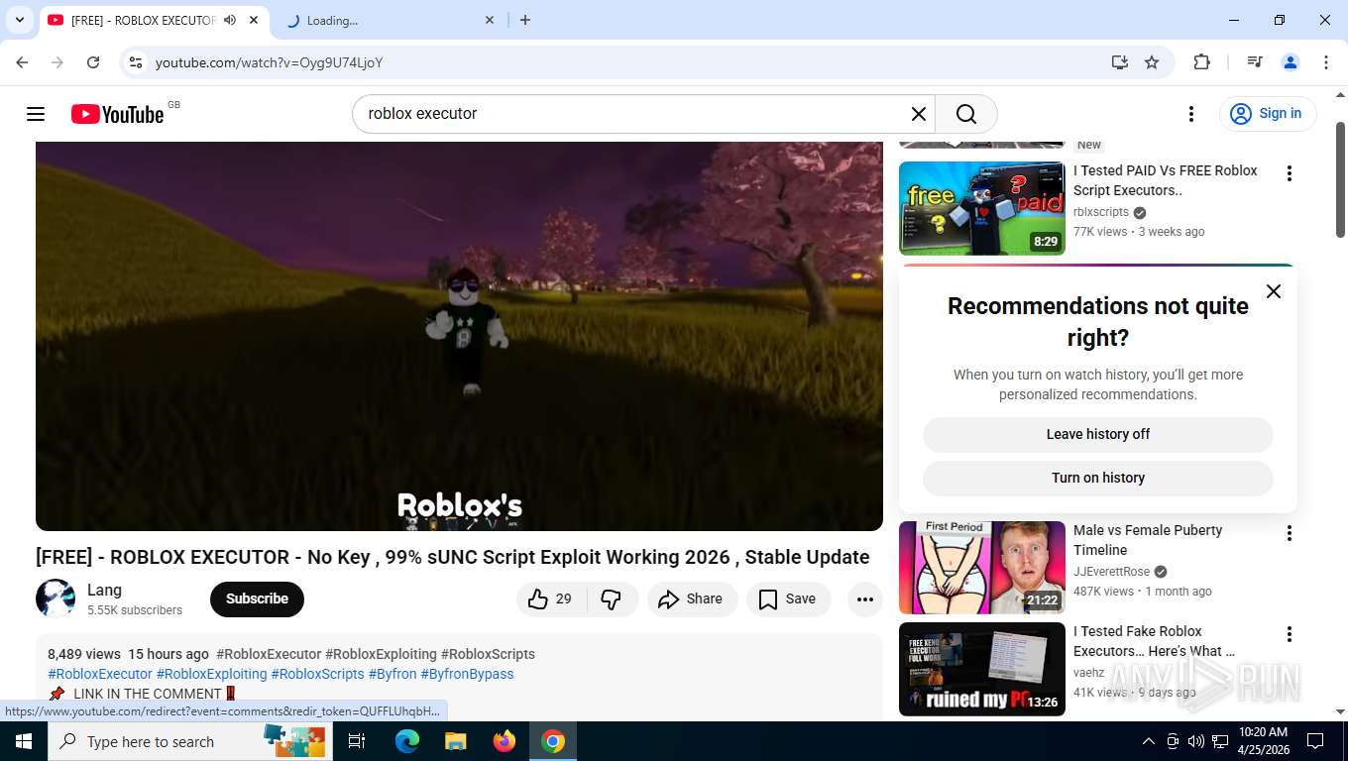The width and height of the screenshot is (1348, 761).
Task: Open Task View on taskbar
Action: pos(358,741)
